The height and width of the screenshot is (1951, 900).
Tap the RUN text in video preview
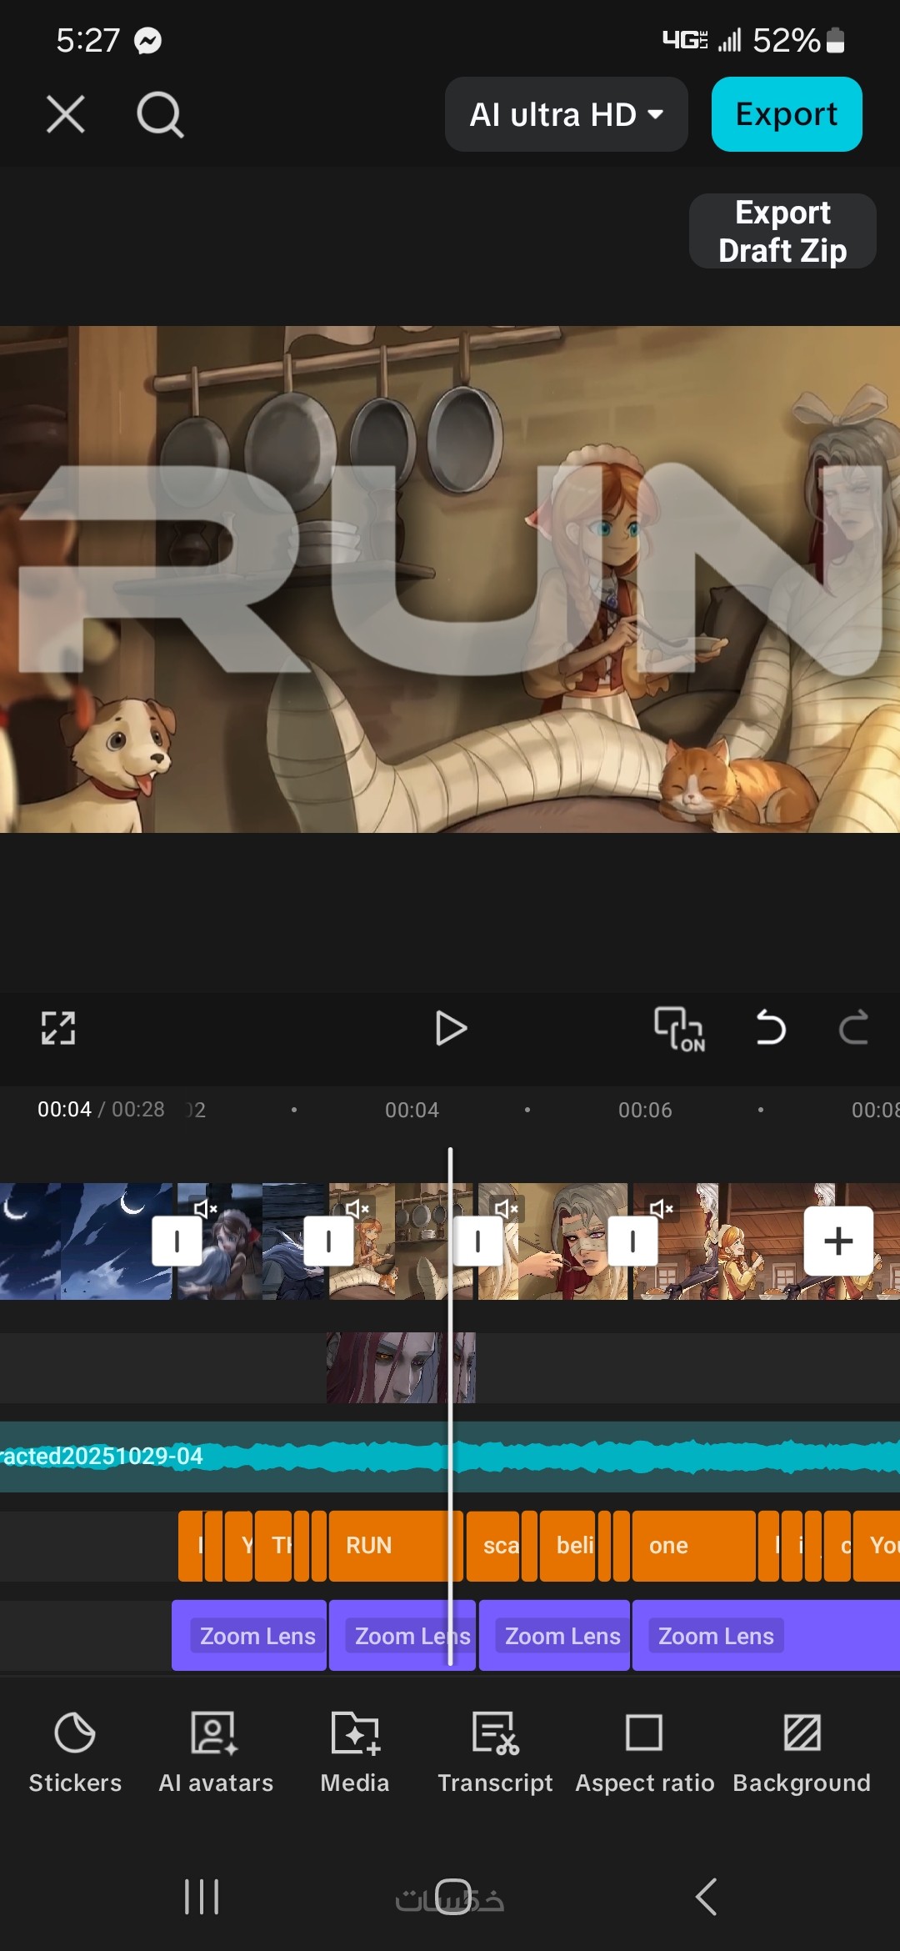pyautogui.click(x=450, y=569)
